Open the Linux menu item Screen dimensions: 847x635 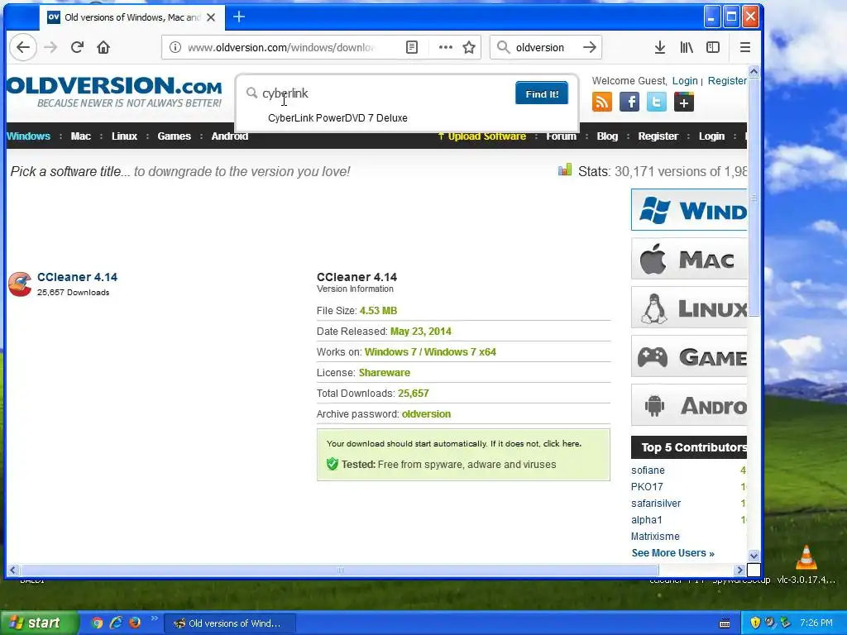coord(124,136)
